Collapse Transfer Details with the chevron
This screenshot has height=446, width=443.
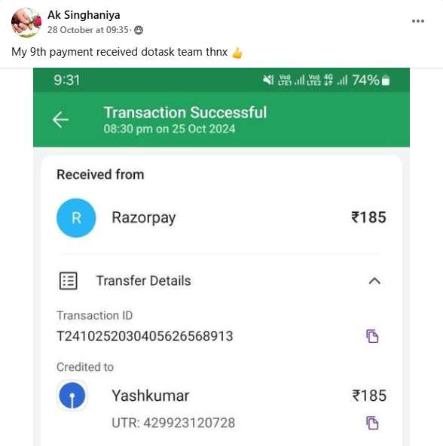(374, 281)
